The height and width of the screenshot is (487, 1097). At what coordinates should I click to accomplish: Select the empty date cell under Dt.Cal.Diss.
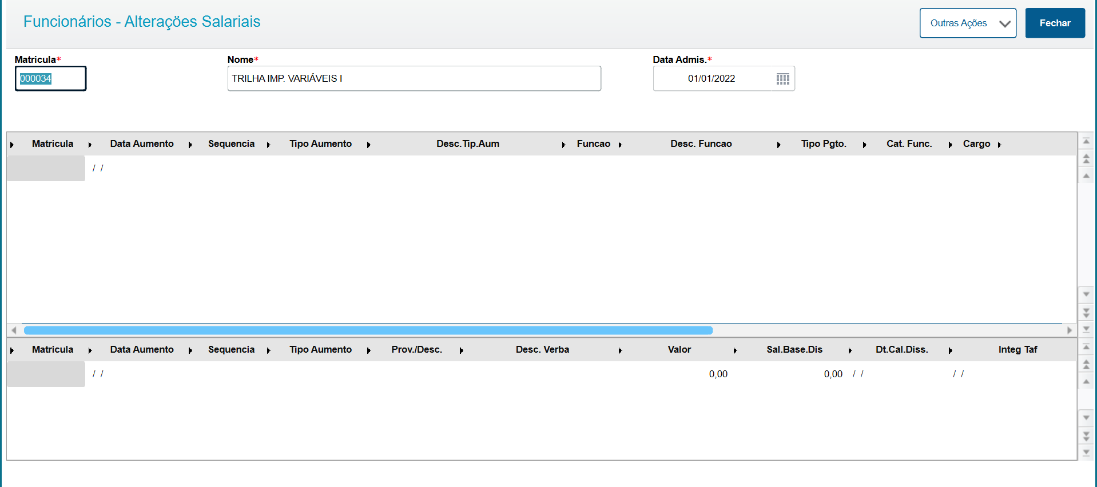click(858, 374)
